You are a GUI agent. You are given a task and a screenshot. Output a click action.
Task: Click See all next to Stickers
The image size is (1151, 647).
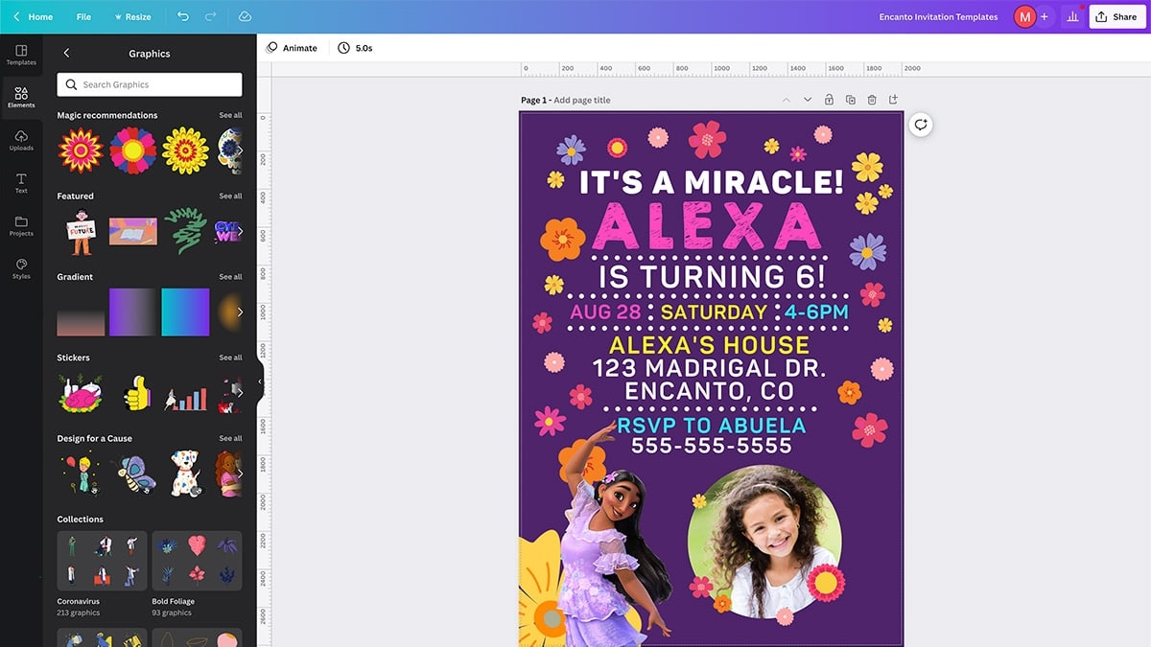pyautogui.click(x=230, y=358)
